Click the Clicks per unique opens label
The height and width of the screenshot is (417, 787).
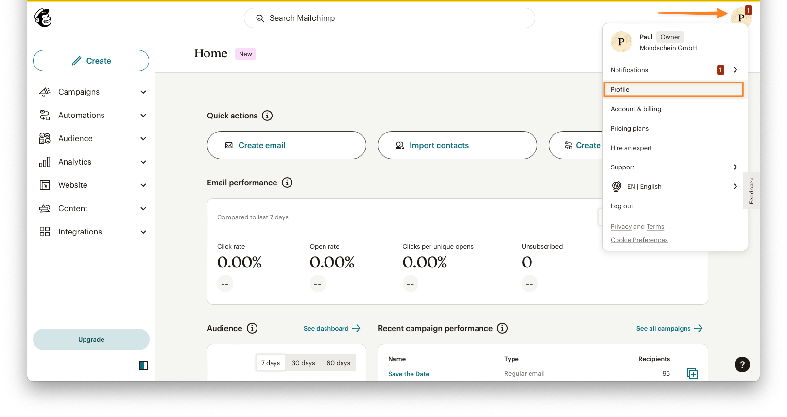click(438, 246)
